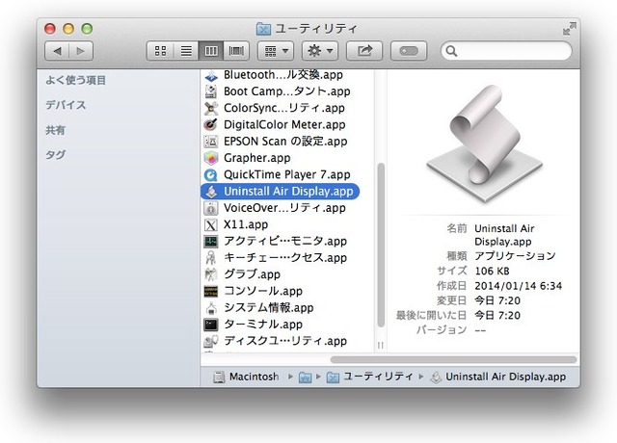Click the large script app preview icon
The image size is (617, 443).
coord(484,143)
